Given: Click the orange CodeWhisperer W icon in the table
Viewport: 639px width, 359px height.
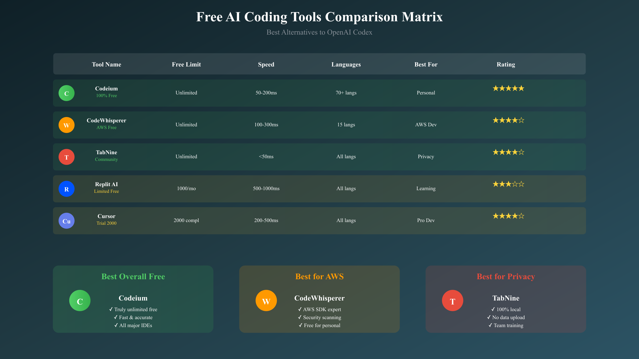Looking at the screenshot, I should tap(67, 125).
